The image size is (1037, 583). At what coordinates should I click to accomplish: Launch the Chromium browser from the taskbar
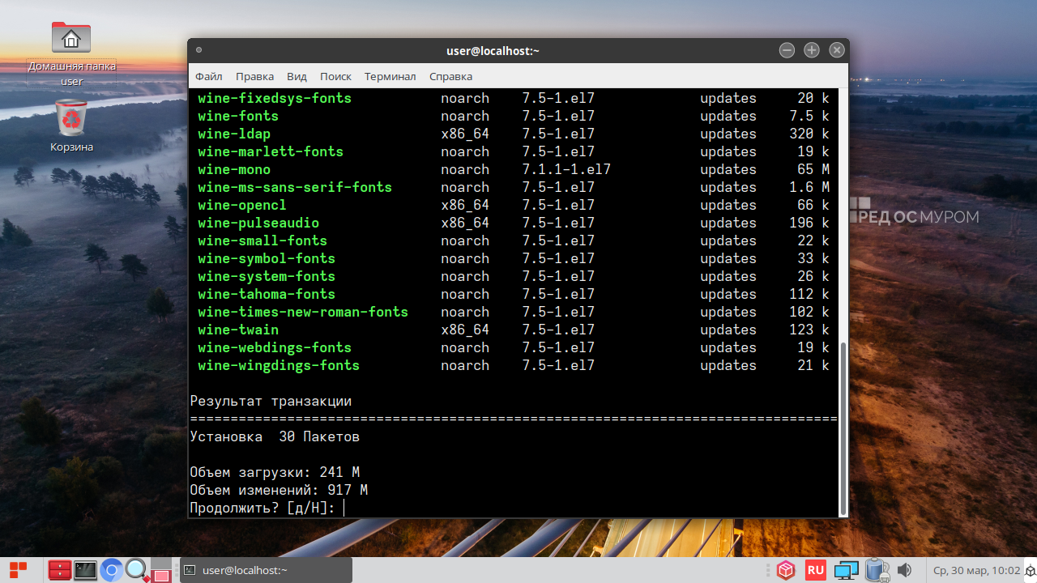coord(112,570)
